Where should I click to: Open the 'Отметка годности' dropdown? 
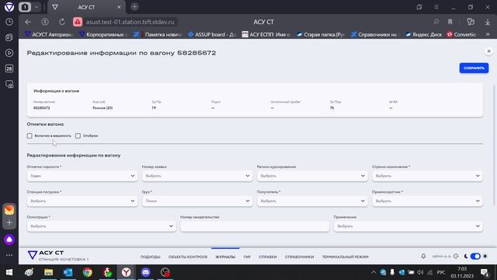coord(82,176)
